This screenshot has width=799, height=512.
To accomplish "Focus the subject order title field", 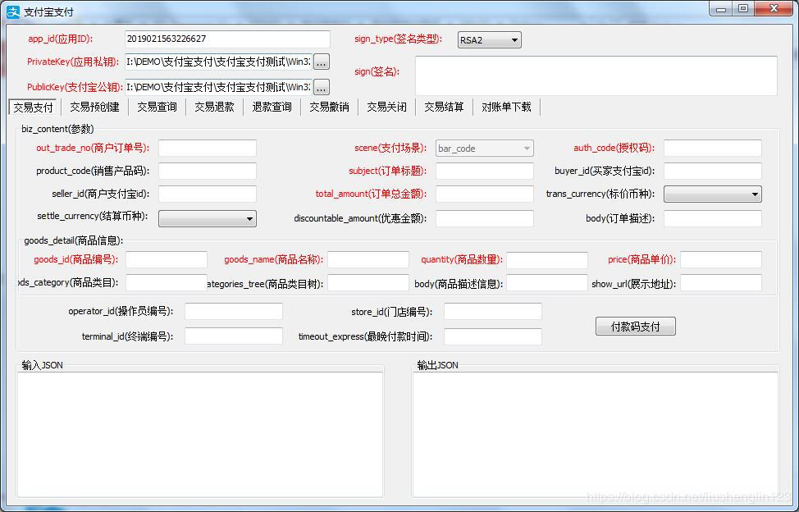I will 485,171.
